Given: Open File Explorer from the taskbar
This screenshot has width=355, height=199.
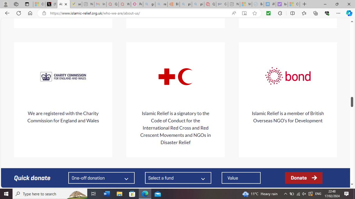Looking at the screenshot, I should click(120, 194).
